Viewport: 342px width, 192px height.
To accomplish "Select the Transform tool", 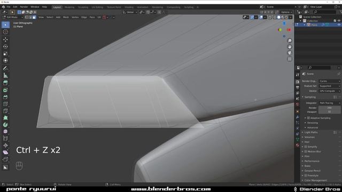I will (x=5, y=60).
